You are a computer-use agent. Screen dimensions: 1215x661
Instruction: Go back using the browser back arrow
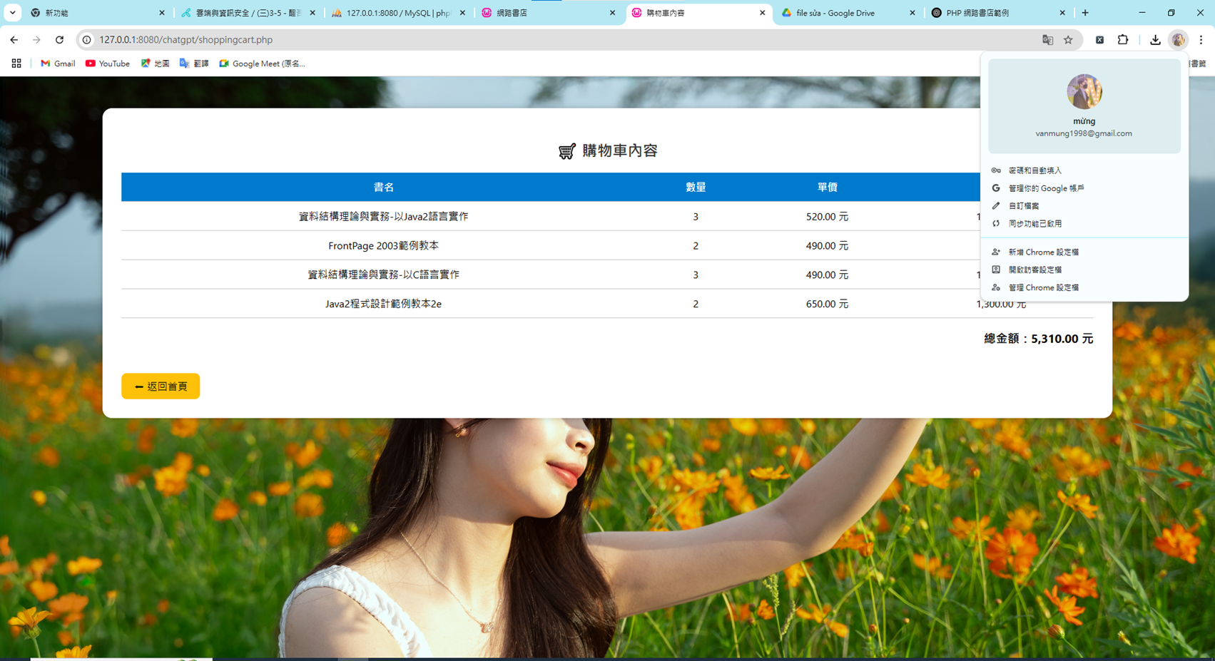click(x=14, y=40)
